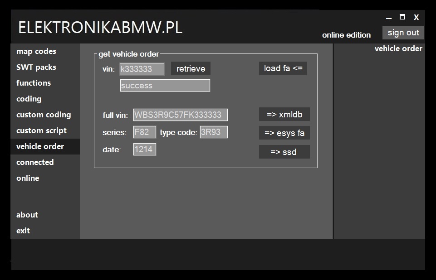
Task: Select the full vin field WBS3R9C57FK333333
Action: (181, 115)
